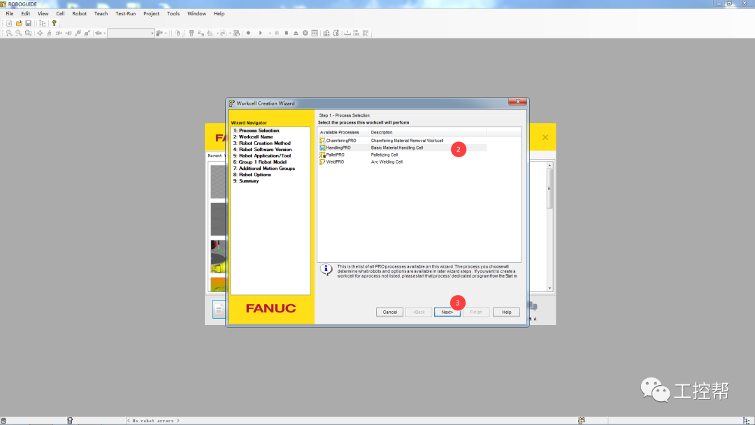
Task: Select step 9: Summary
Action: [246, 180]
